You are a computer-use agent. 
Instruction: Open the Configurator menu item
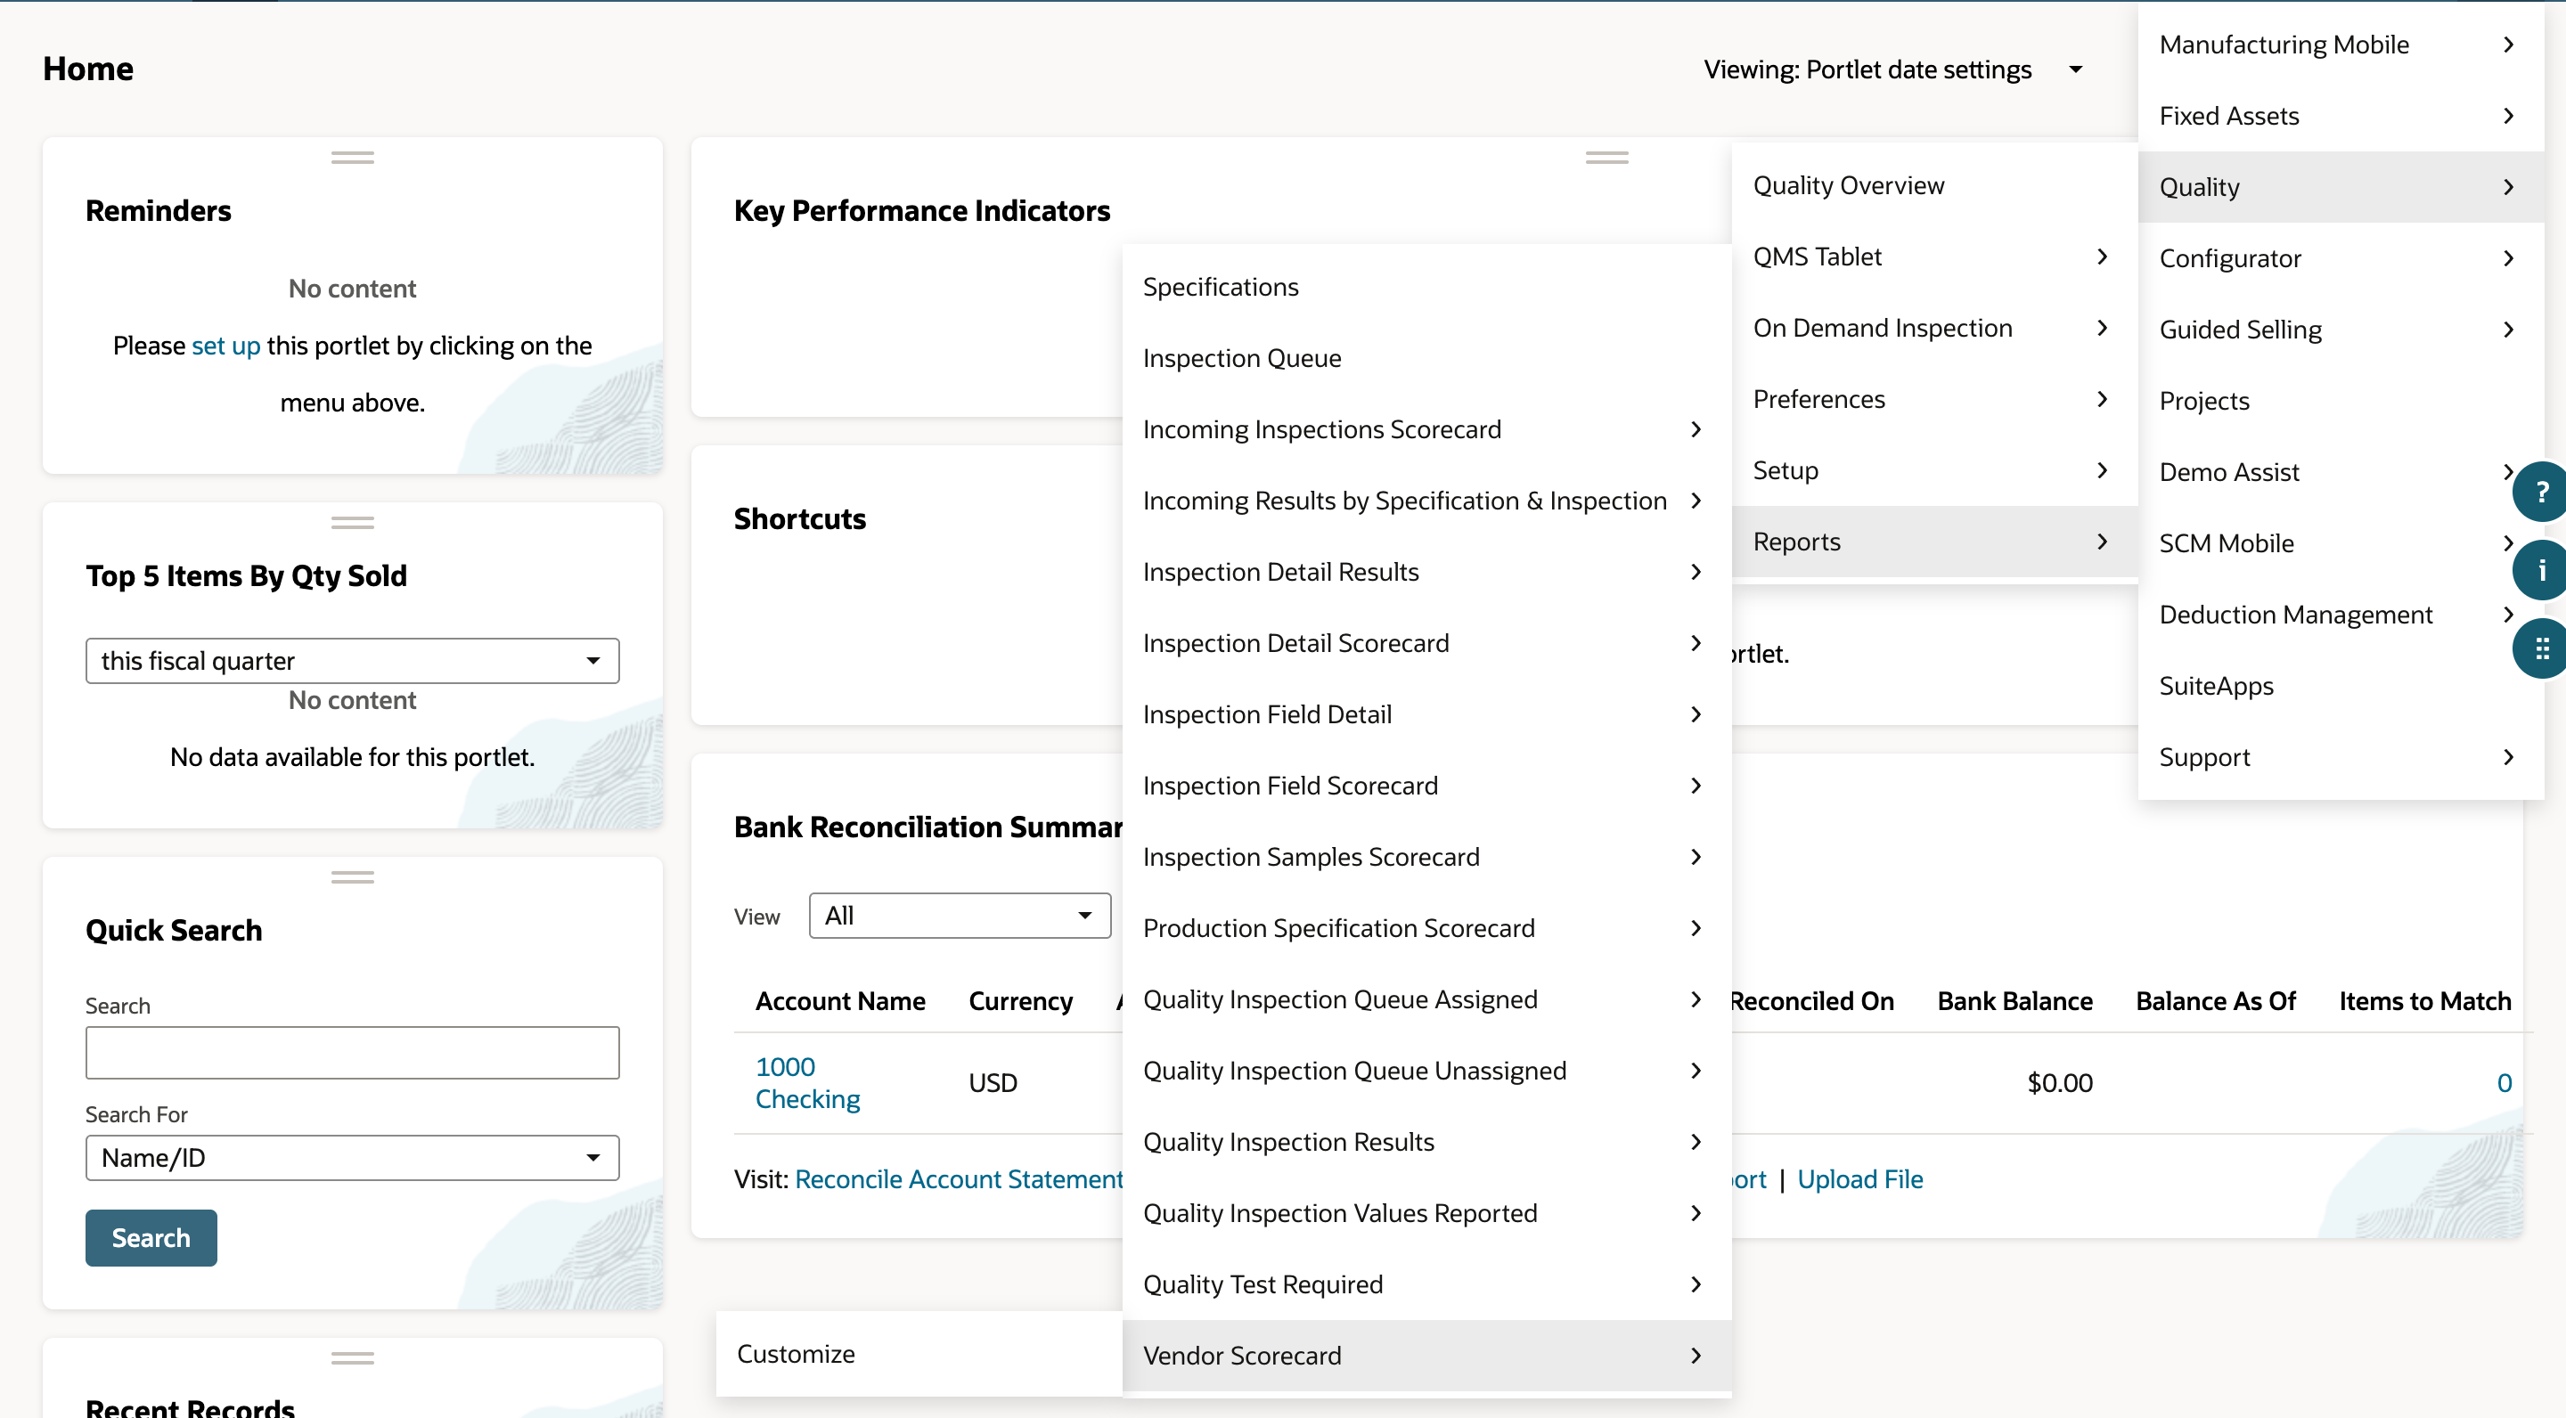2341,259
